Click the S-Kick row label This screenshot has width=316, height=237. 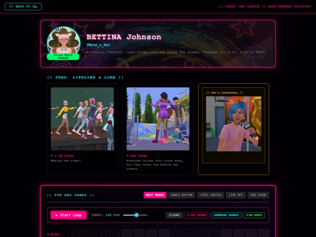[53, 235]
